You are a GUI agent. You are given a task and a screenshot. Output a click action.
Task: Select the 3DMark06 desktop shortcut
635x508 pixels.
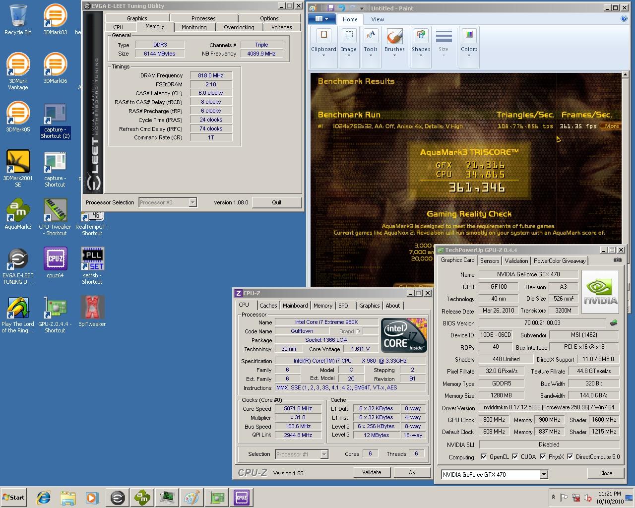(55, 68)
